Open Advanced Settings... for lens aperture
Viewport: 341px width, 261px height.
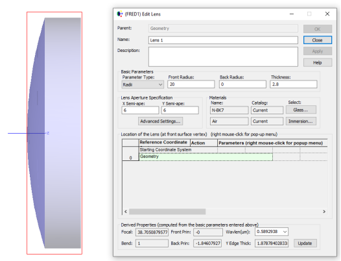[160, 121]
